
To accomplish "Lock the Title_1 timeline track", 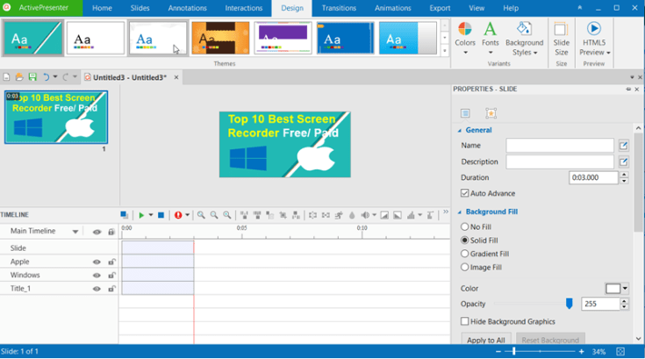I will click(x=111, y=289).
